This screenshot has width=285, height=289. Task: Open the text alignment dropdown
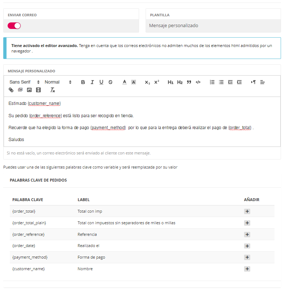tap(263, 82)
